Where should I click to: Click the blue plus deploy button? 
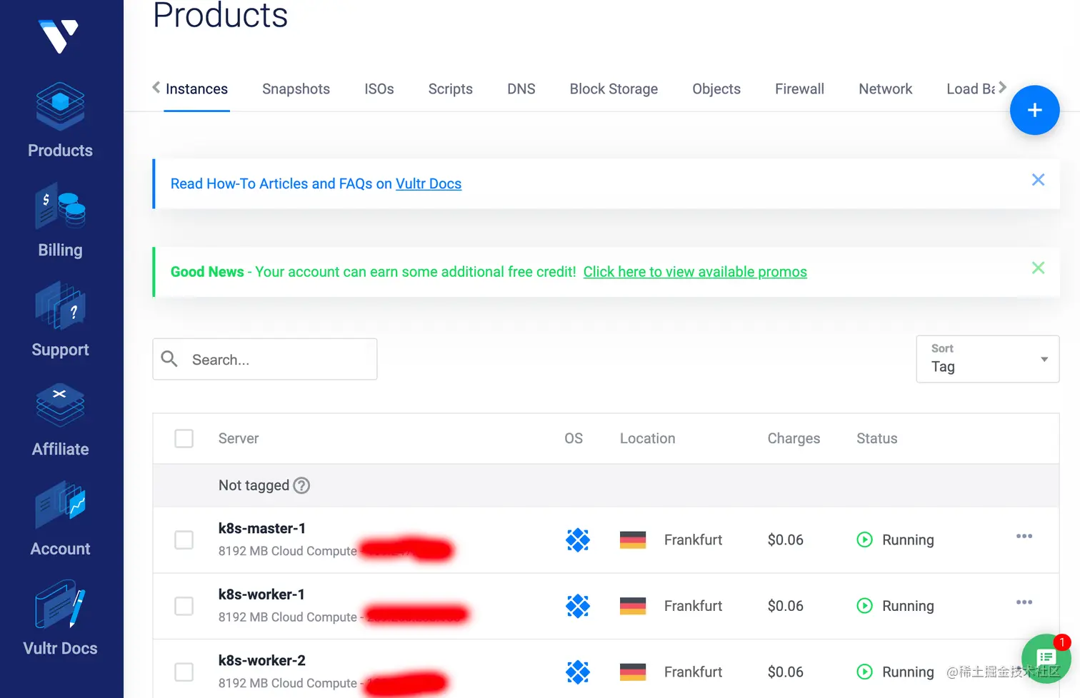pos(1034,110)
